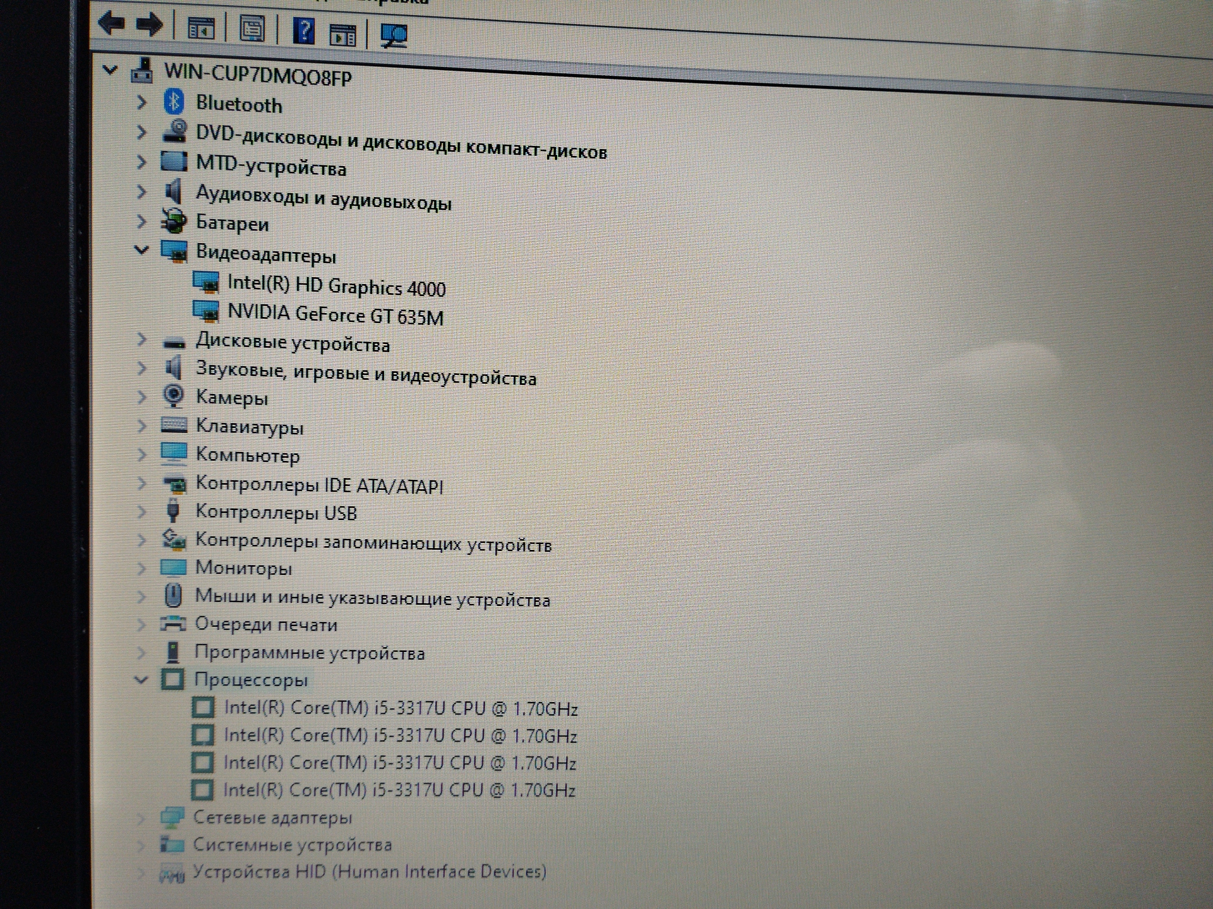Select the MTD-устройства label
1213x909 pixels.
pos(271,165)
